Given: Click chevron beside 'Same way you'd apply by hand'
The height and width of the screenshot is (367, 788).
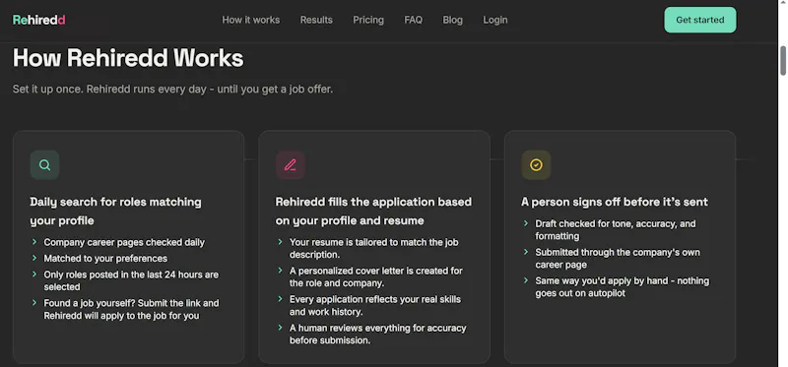Looking at the screenshot, I should [526, 280].
